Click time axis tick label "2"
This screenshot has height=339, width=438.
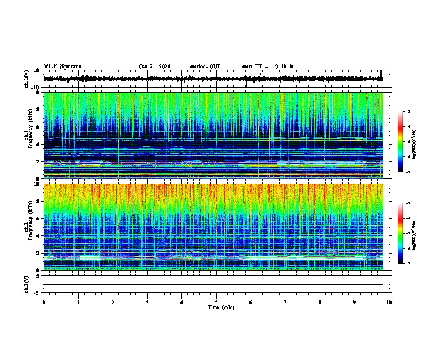[x=113, y=302]
